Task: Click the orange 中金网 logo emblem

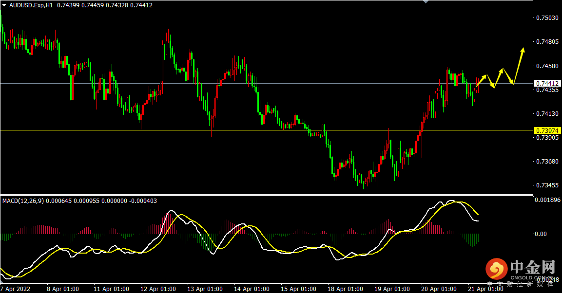Action: (496, 269)
